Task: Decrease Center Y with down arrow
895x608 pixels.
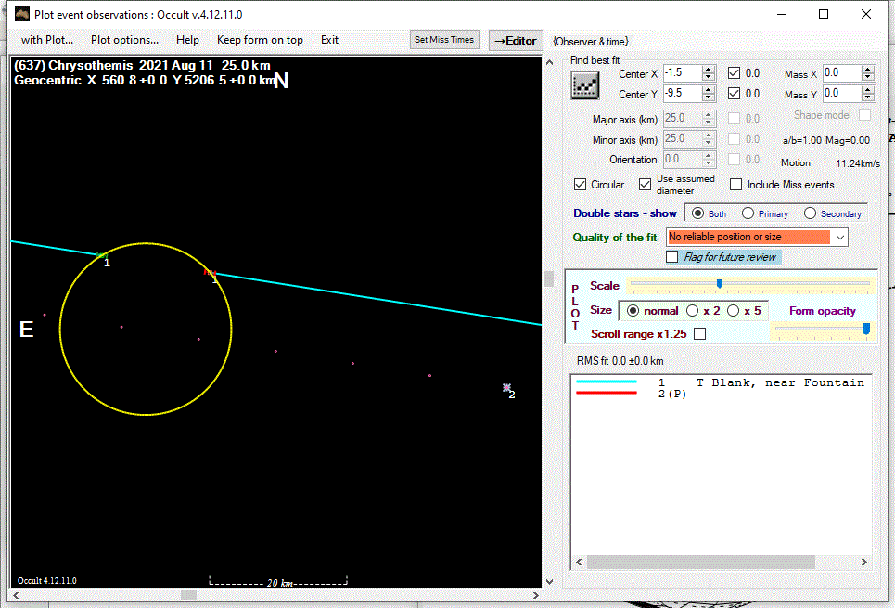Action: tap(709, 97)
